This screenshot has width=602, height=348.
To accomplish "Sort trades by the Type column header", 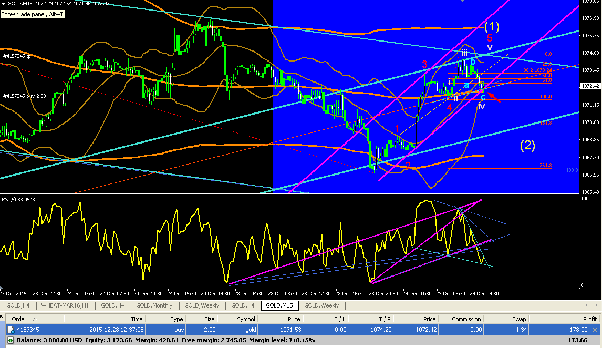I will pyautogui.click(x=165, y=319).
